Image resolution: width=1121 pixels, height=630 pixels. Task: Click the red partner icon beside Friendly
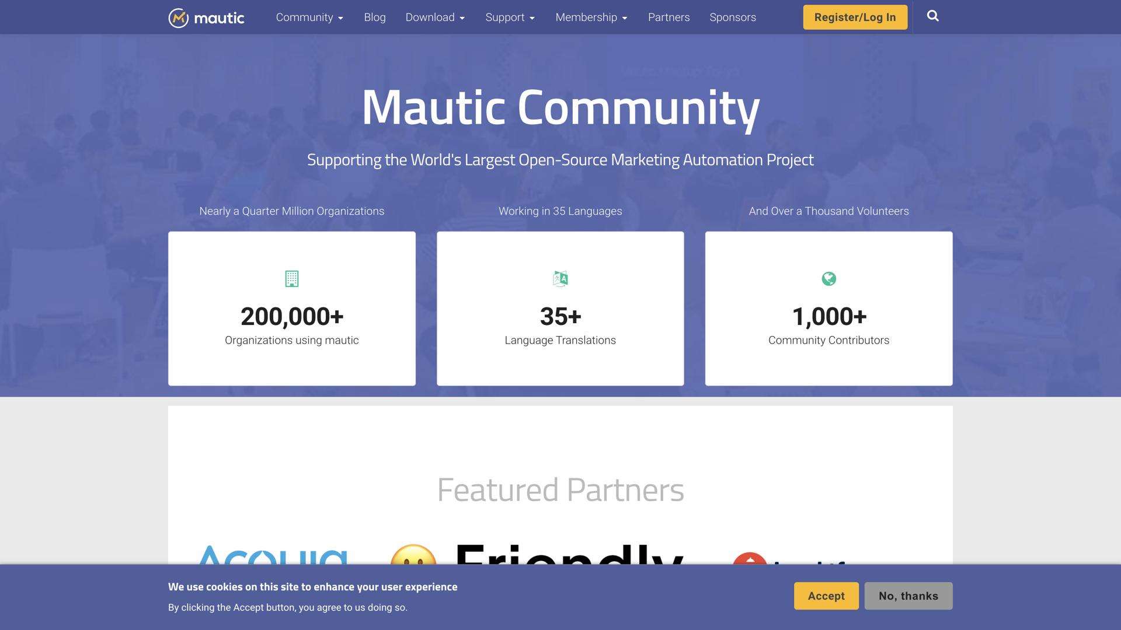751,561
